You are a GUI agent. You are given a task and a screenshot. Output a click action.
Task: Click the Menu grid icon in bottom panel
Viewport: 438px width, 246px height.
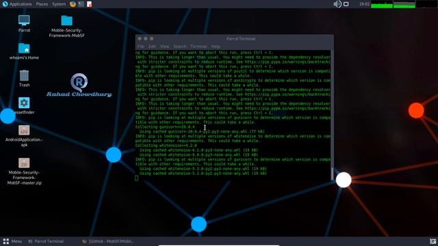pos(5,241)
